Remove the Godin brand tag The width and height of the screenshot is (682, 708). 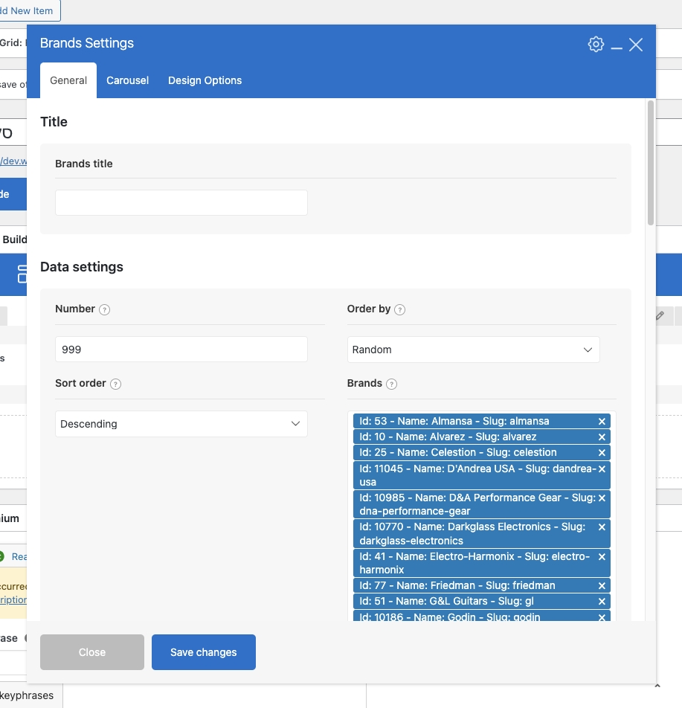click(602, 617)
